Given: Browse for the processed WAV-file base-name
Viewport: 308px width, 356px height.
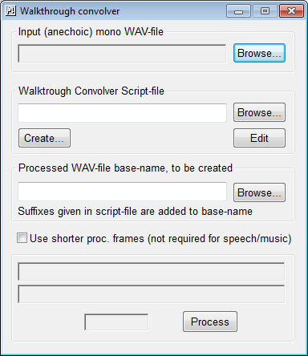Looking at the screenshot, I should pos(259,192).
